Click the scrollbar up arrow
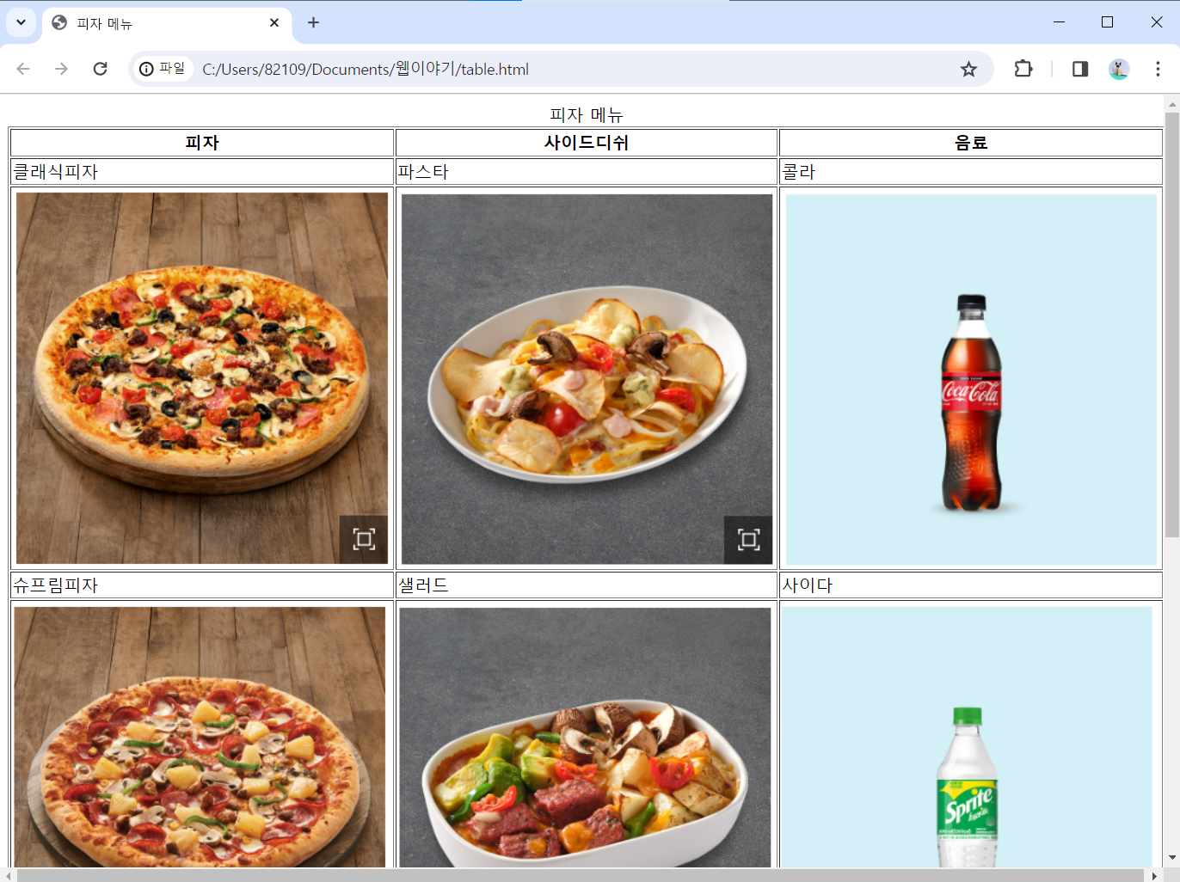 1172,103
